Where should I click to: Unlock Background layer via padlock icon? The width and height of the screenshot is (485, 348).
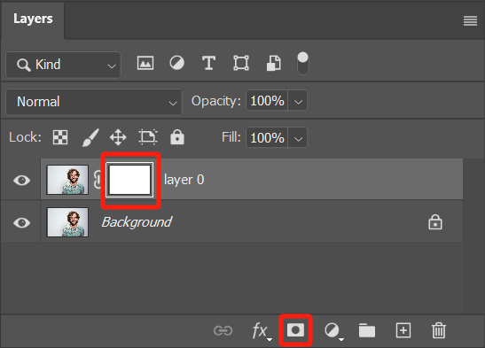pyautogui.click(x=435, y=222)
